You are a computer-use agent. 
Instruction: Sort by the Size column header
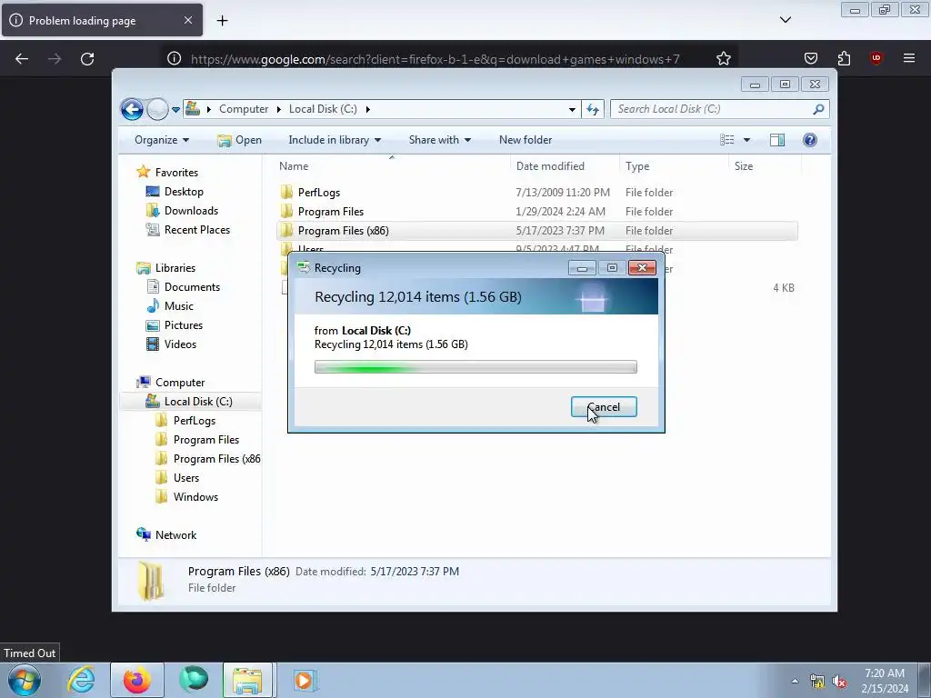coord(764,166)
